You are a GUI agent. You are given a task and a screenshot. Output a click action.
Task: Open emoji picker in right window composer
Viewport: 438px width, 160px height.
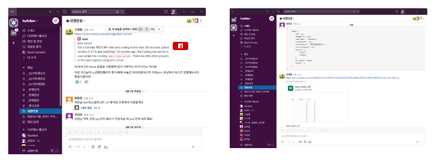[x=300, y=142]
